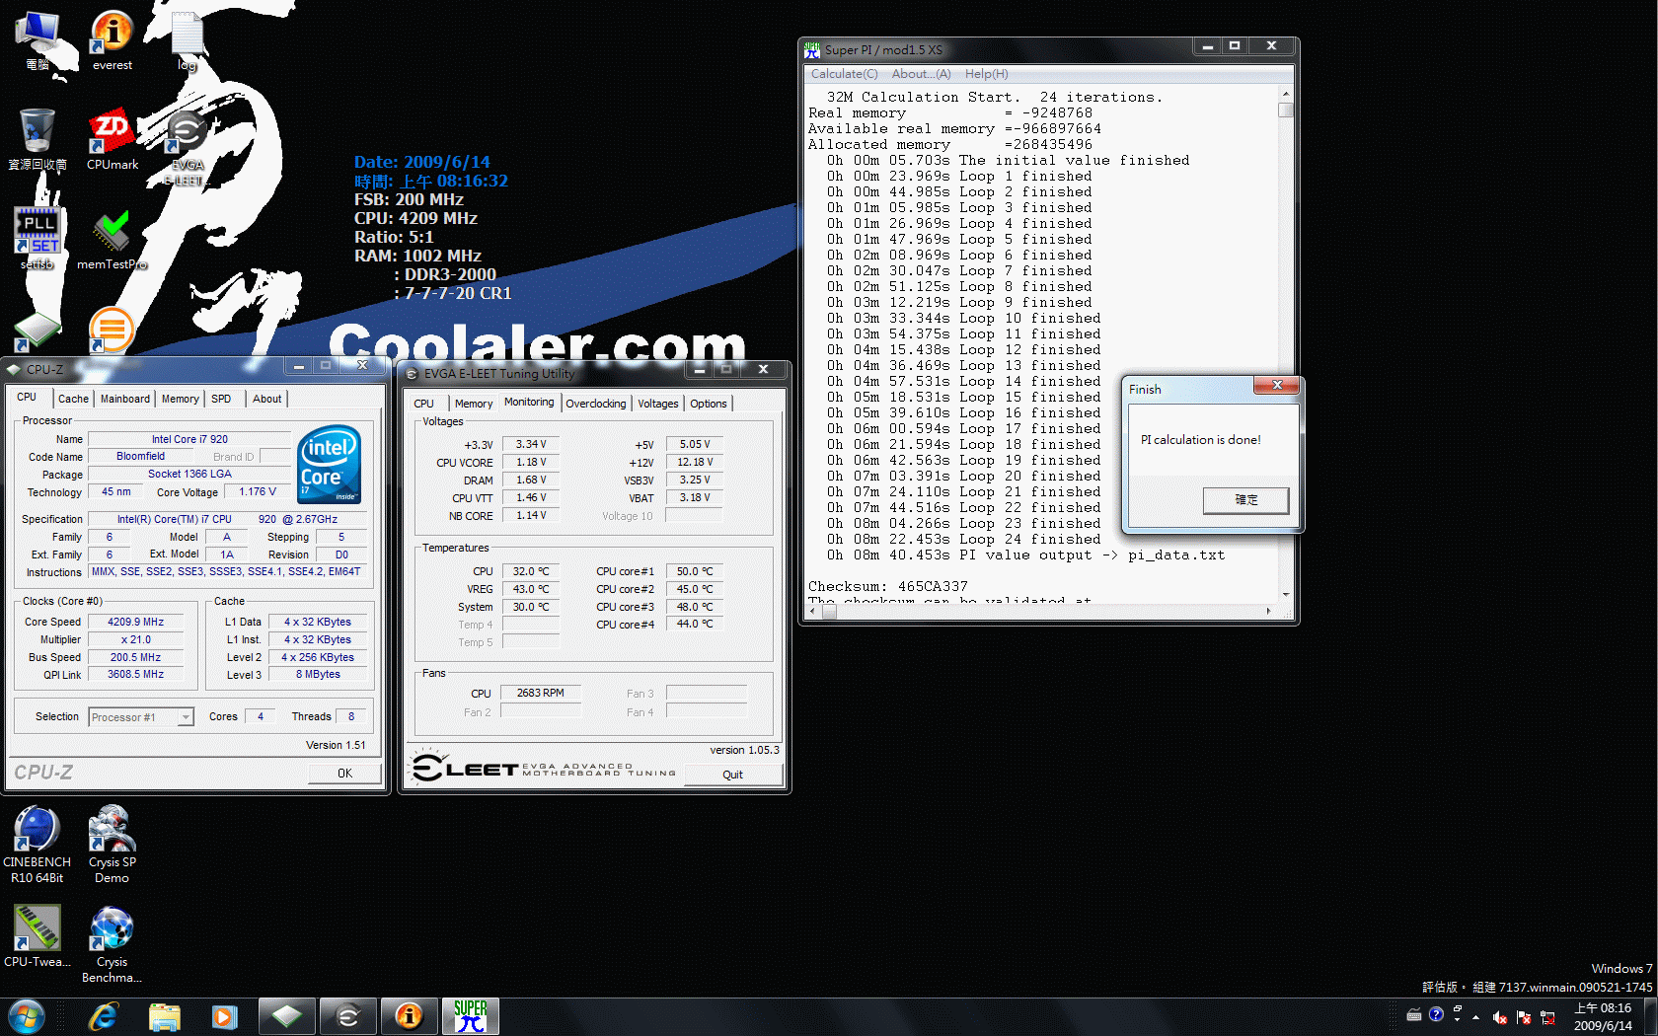This screenshot has width=1658, height=1036.
Task: Open the Recycle Bin desktop icon
Action: [x=38, y=139]
